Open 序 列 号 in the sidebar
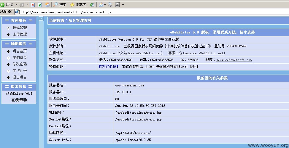The height and width of the screenshot is (148, 289). [x=20, y=71]
